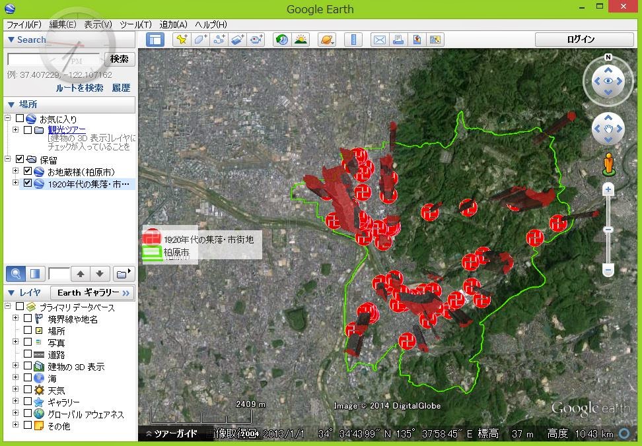Click the add folder icon button
This screenshot has width=642, height=446.
pos(123,274)
